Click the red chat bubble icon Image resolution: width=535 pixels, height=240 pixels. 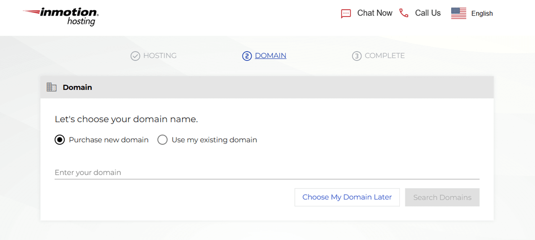[x=346, y=13]
